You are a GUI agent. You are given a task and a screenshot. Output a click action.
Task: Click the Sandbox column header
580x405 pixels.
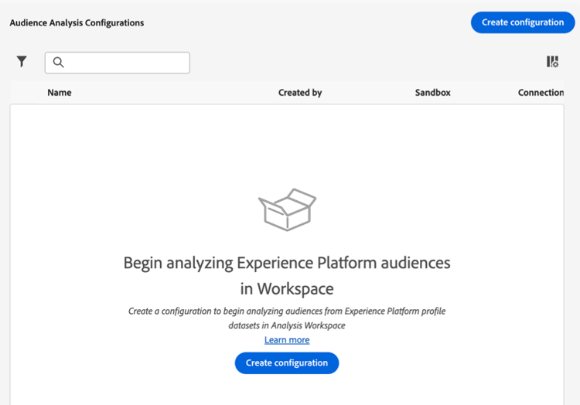click(432, 93)
